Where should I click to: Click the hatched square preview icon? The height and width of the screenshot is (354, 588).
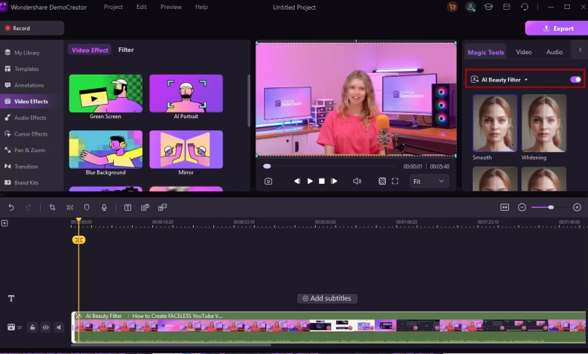click(x=382, y=182)
